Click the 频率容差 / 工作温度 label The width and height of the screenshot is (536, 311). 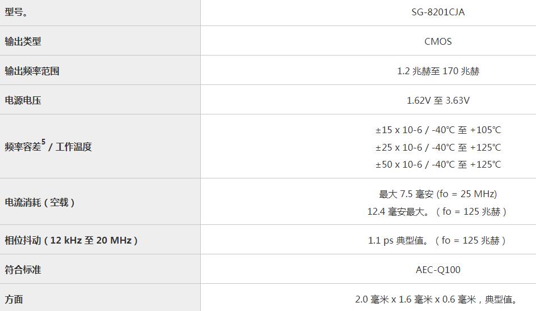(x=48, y=147)
